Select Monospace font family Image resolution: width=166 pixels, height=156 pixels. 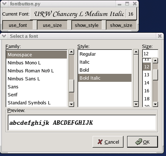point(36,55)
